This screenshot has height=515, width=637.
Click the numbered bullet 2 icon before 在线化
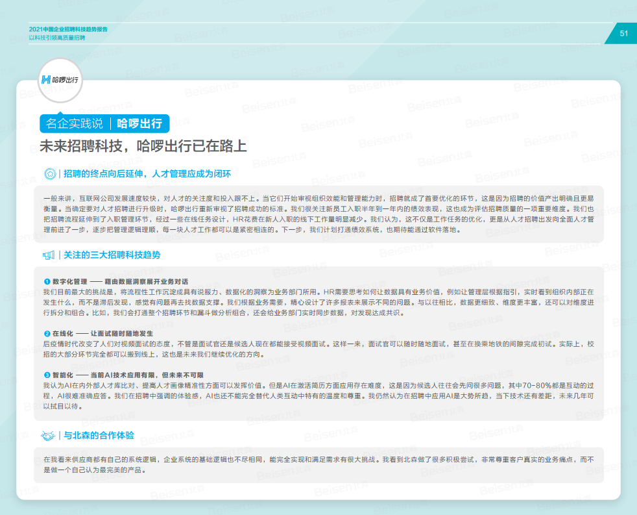pyautogui.click(x=47, y=334)
